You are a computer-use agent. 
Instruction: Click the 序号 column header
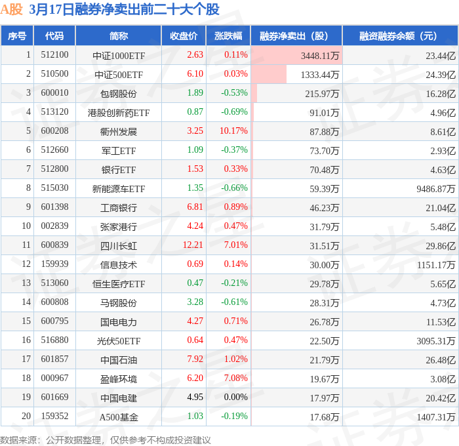pyautogui.click(x=17, y=36)
